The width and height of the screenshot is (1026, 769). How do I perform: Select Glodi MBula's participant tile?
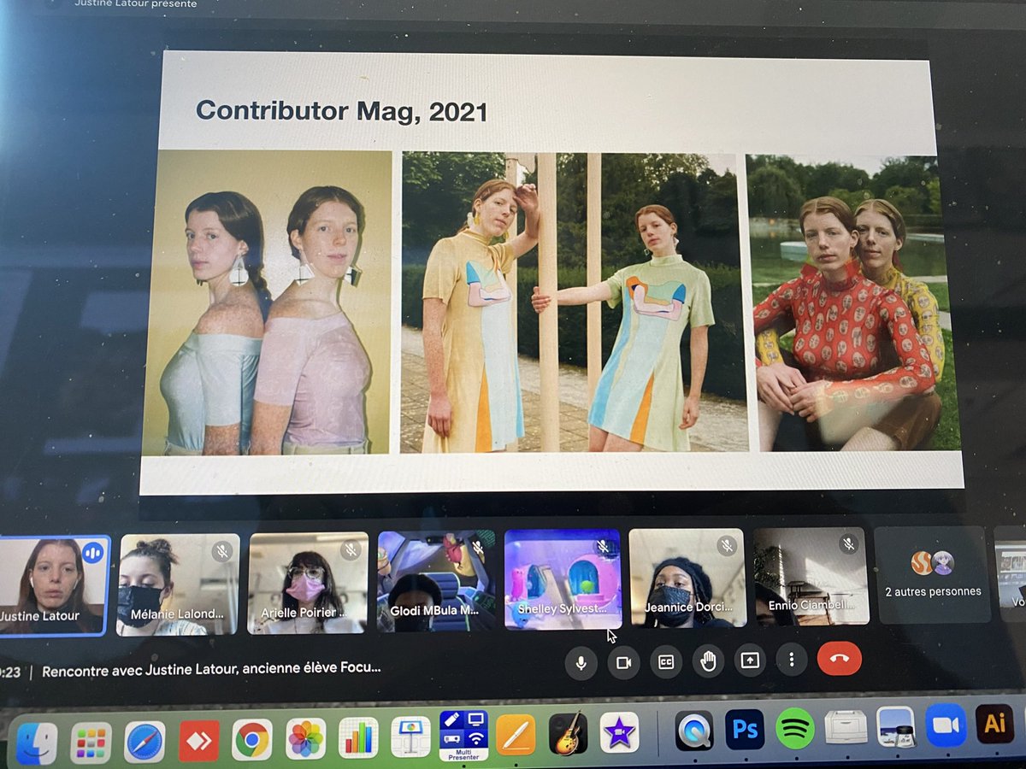click(x=436, y=581)
